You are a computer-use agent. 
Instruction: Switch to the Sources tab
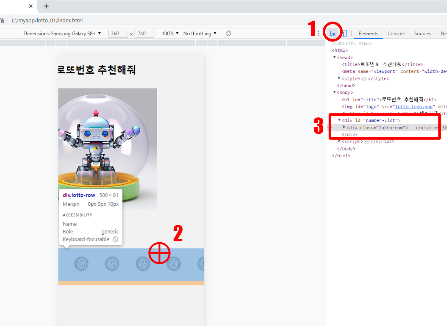tap(423, 33)
